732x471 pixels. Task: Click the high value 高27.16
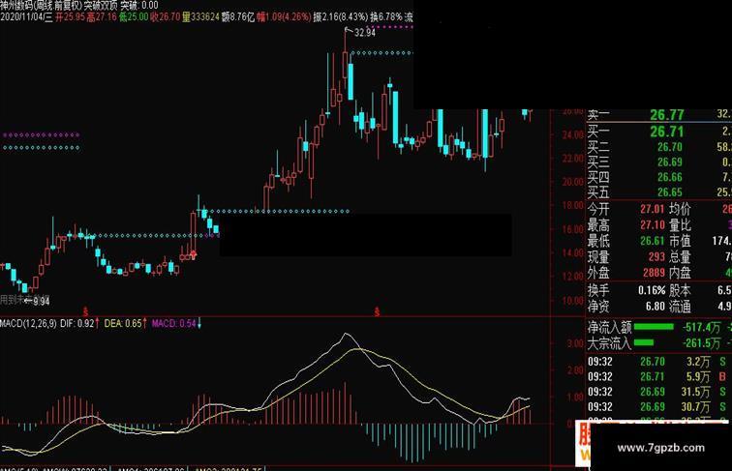tap(102, 17)
